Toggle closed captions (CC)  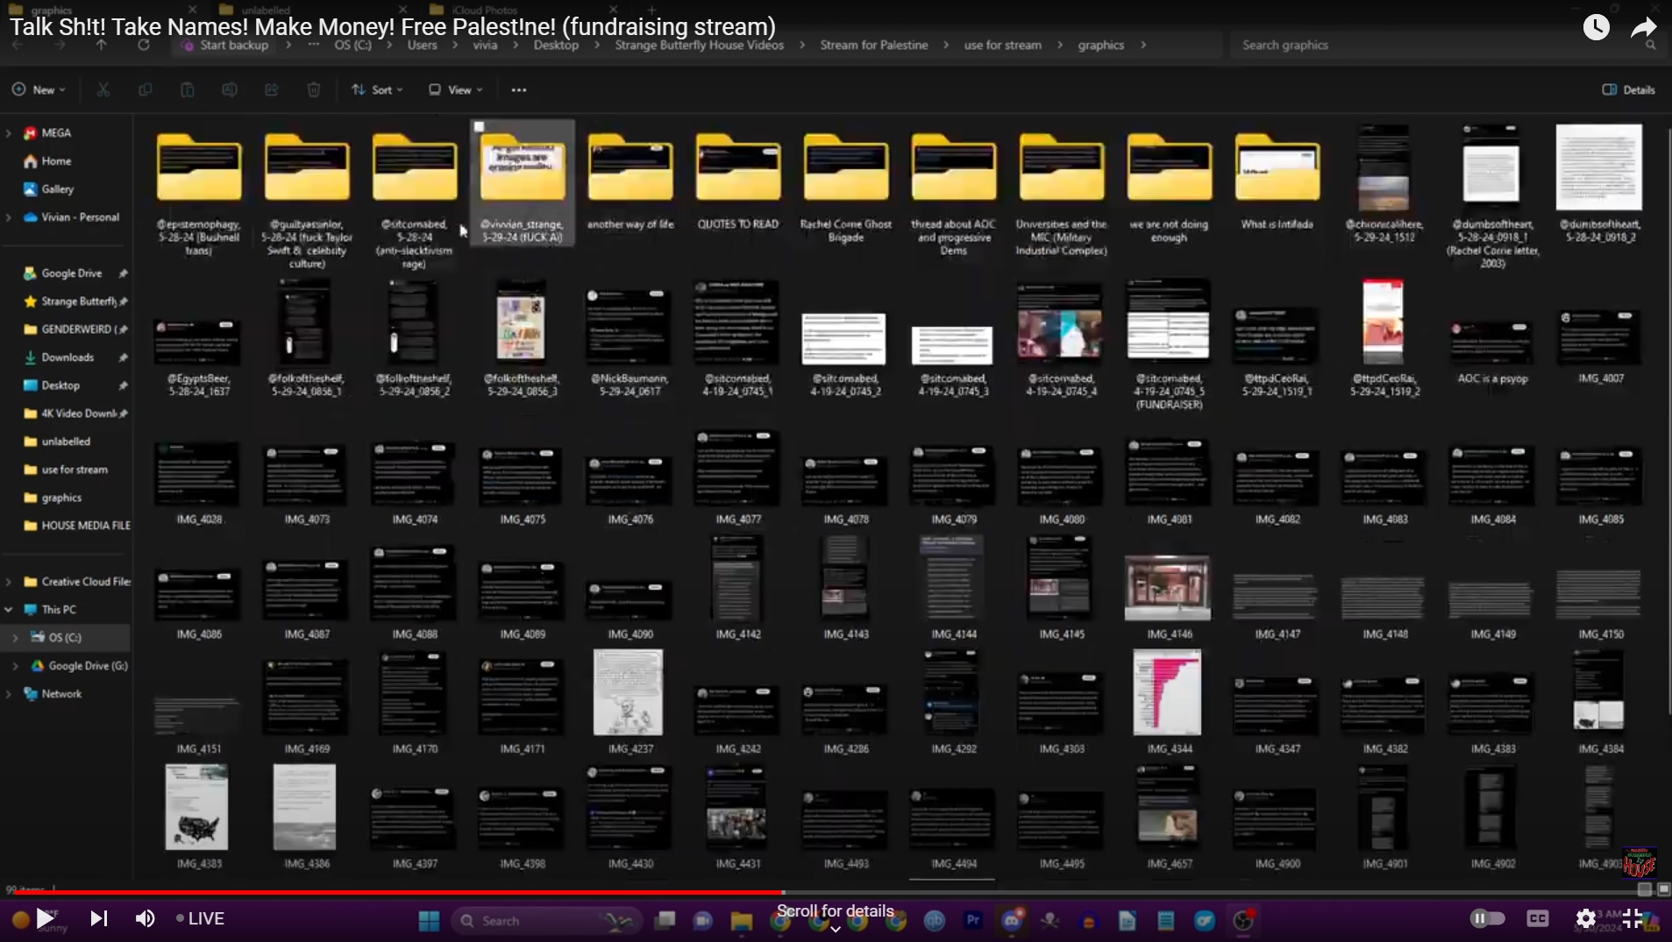(1537, 917)
